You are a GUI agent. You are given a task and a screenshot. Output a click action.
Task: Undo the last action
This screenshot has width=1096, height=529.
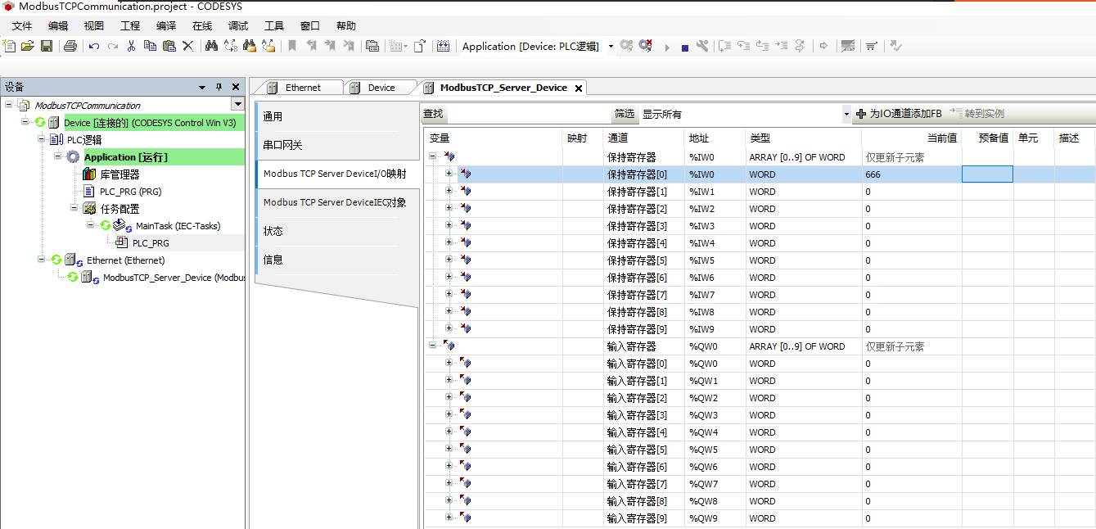click(x=94, y=46)
